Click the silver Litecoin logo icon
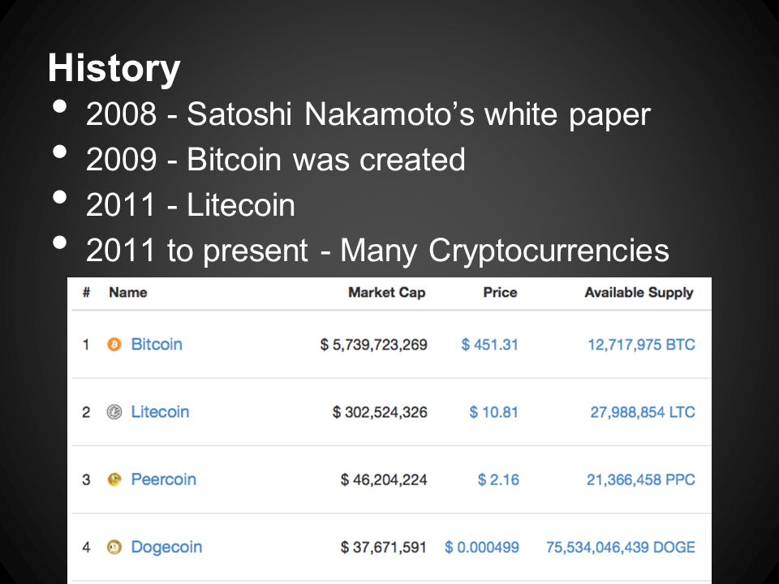779x584 pixels. [x=114, y=412]
